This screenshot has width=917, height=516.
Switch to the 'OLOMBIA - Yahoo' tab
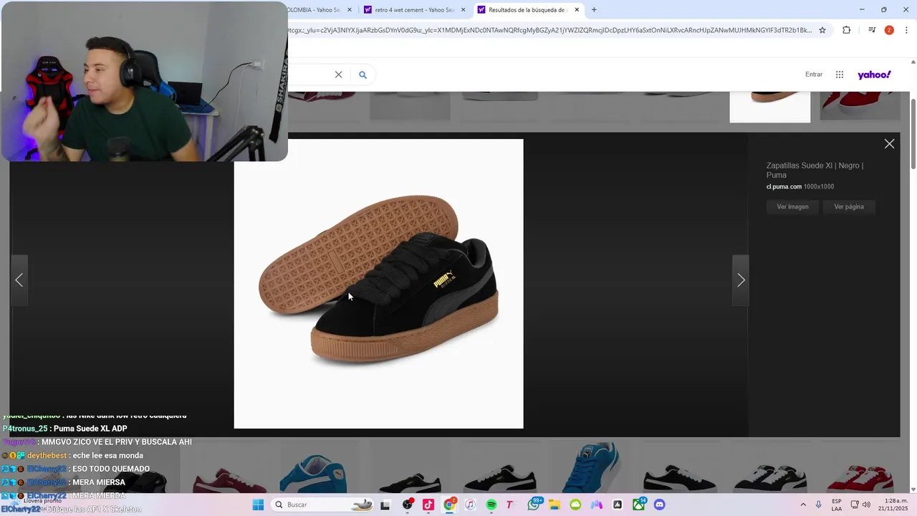[x=315, y=10]
